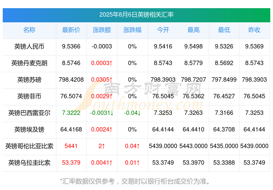Select red percentage 0.01↑
The image size is (273, 190).
(132, 163)
